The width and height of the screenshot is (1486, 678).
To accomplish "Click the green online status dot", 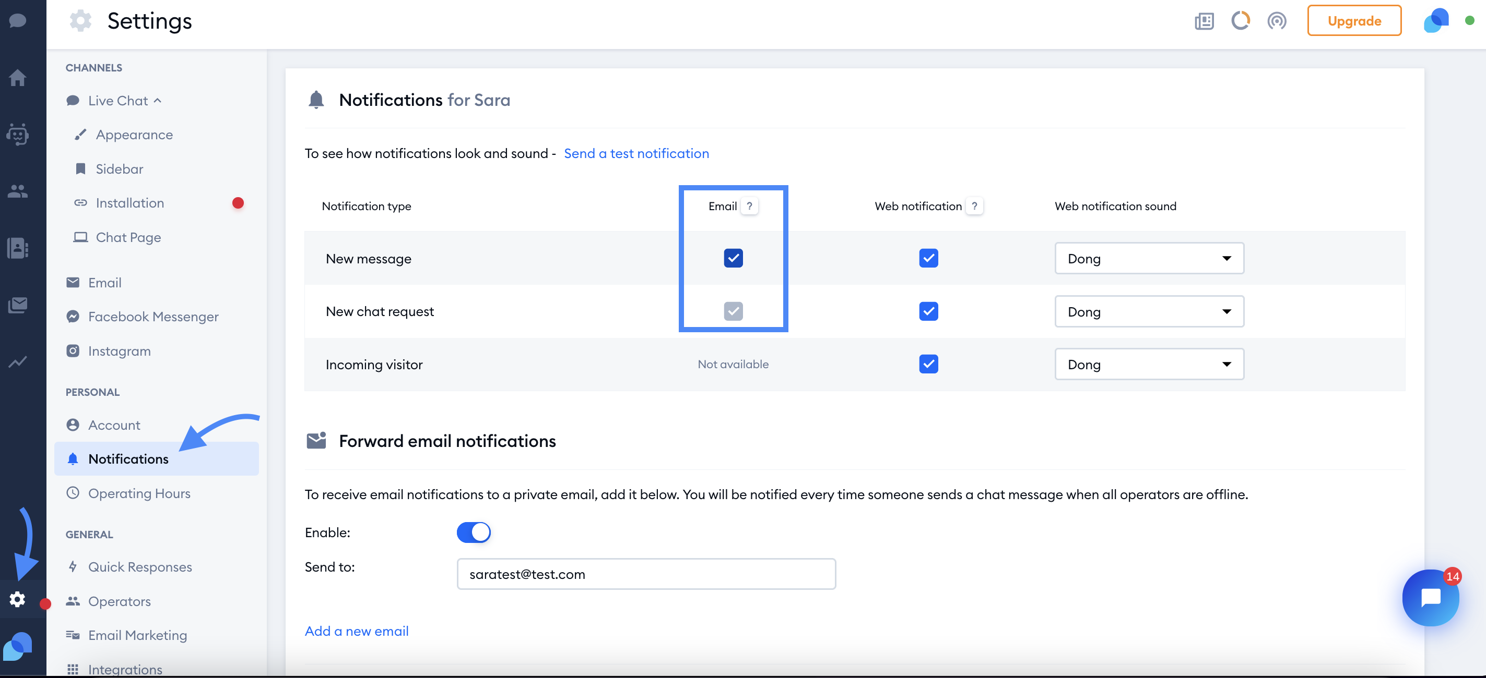I will [x=1469, y=21].
